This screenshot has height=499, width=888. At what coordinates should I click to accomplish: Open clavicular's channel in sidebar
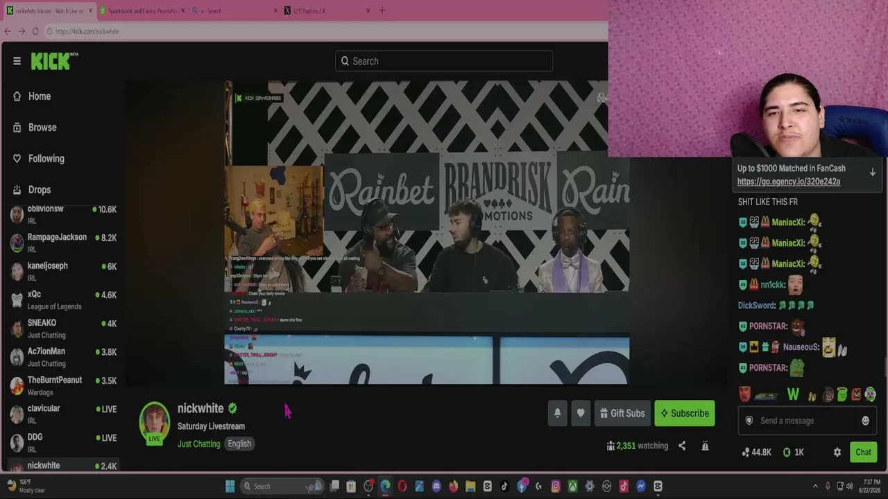[64, 414]
